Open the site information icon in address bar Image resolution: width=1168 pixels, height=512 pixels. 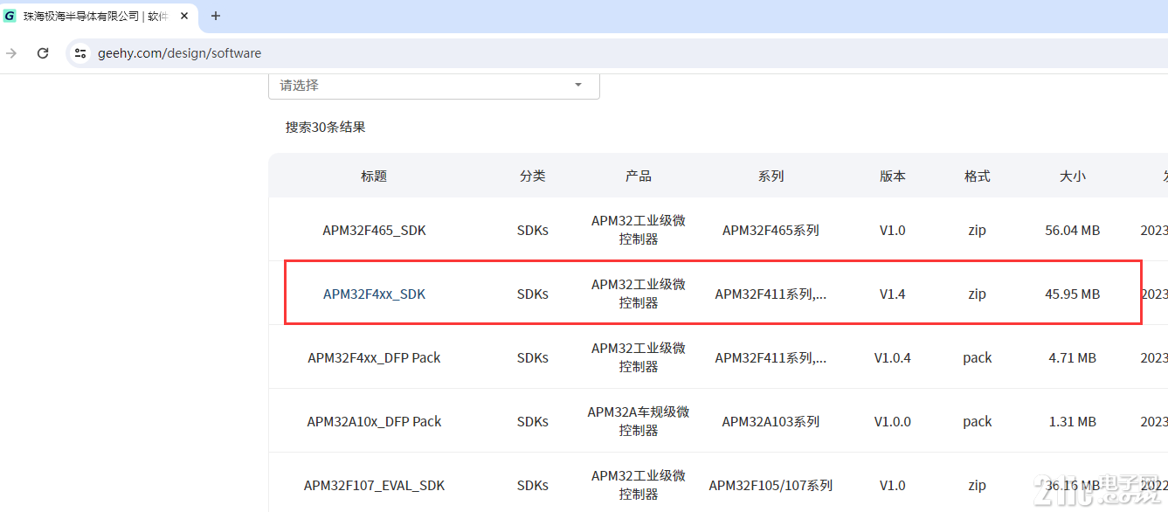[80, 53]
